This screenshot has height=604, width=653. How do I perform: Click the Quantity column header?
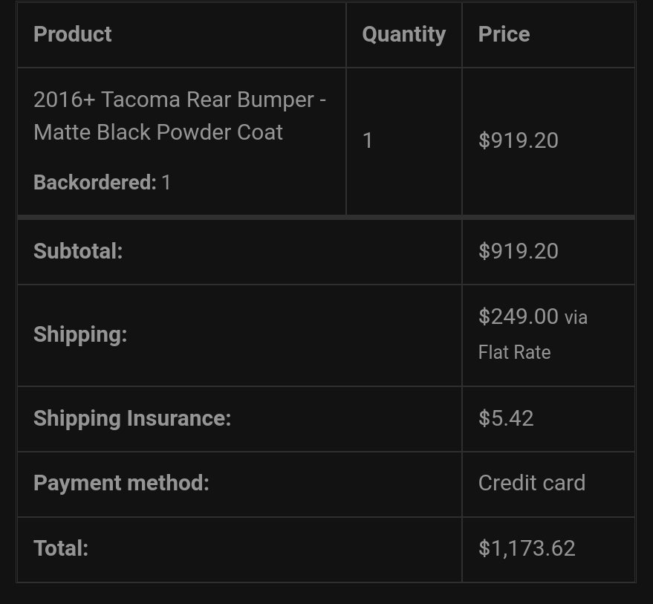click(403, 35)
